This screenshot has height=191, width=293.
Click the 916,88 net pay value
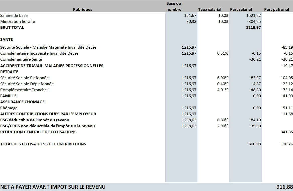[x=284, y=187]
